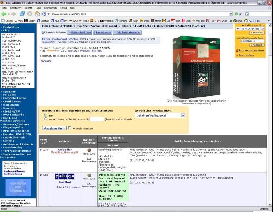Open the EBAY bookmark
The image size is (273, 212).
coord(84,21)
